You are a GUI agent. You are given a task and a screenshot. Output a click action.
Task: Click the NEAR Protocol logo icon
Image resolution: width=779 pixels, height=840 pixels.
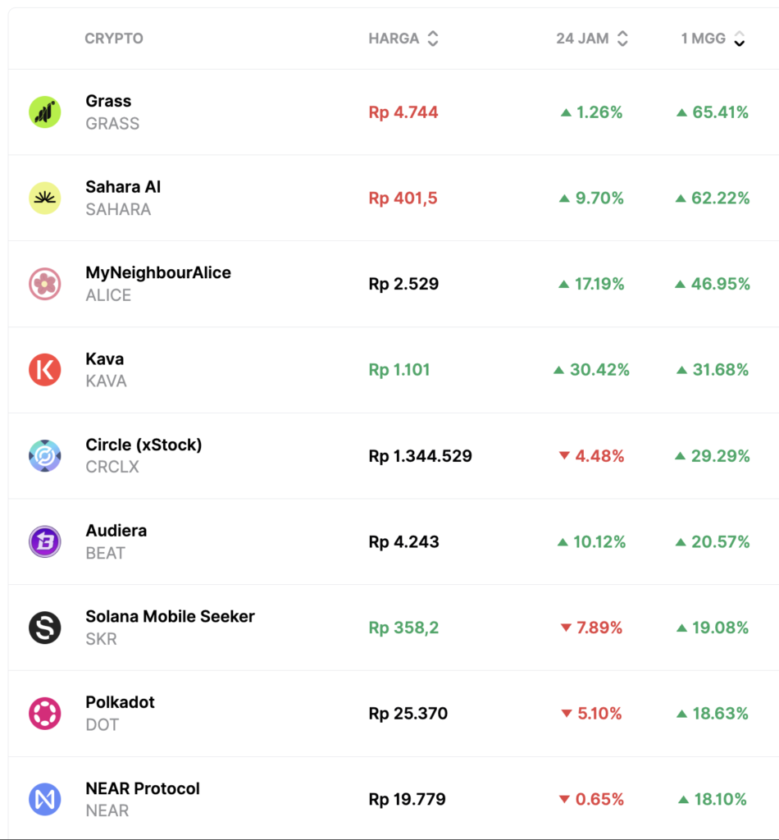pyautogui.click(x=45, y=800)
